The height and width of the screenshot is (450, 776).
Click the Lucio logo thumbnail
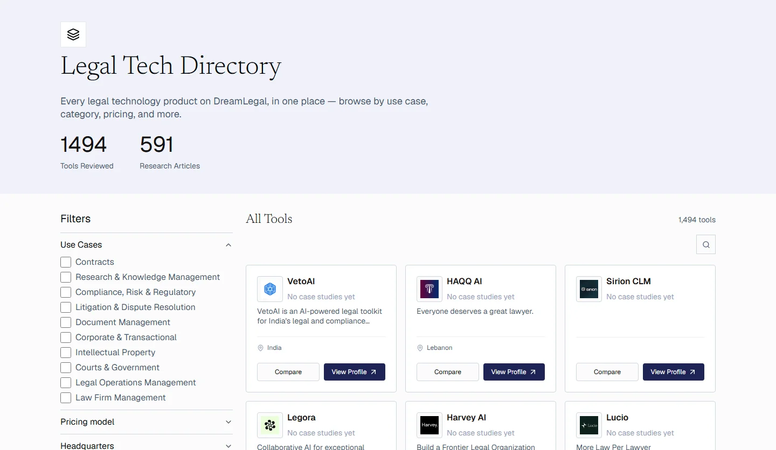point(589,425)
